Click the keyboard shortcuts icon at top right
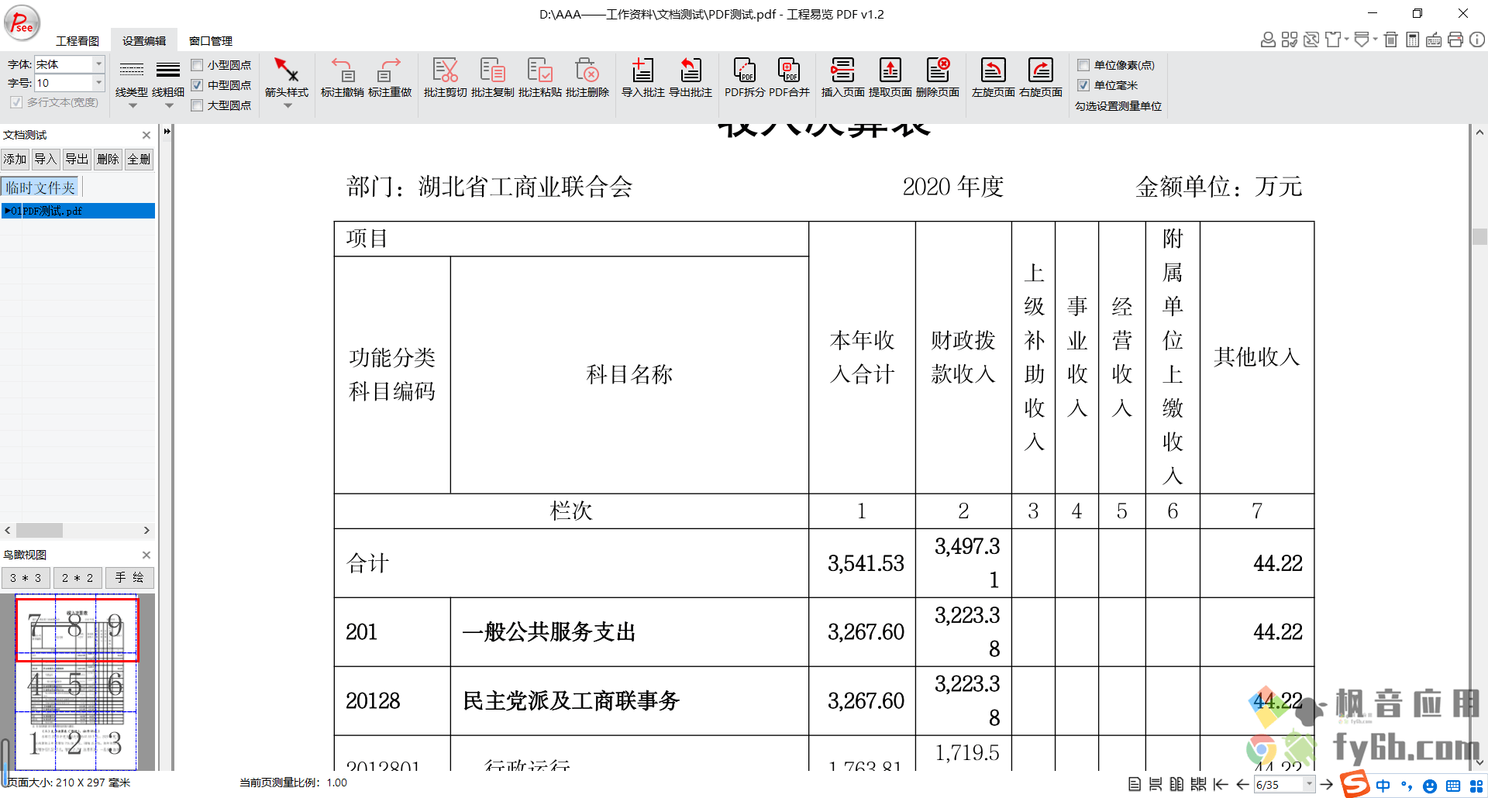The height and width of the screenshot is (798, 1488). point(1434,40)
